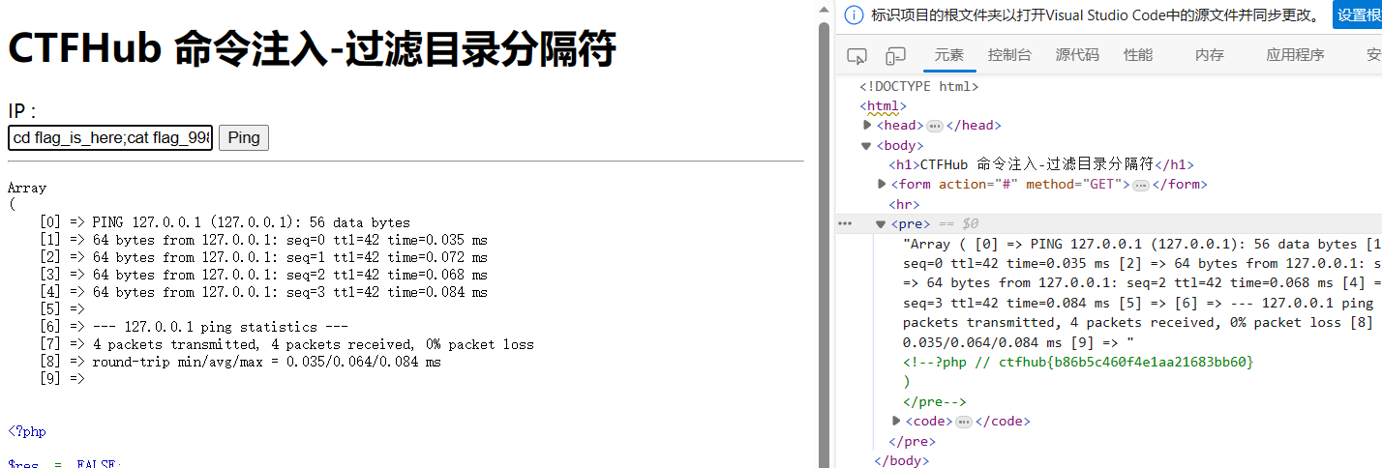Click the <?php source text
This screenshot has height=468, width=1382.
click(26, 431)
